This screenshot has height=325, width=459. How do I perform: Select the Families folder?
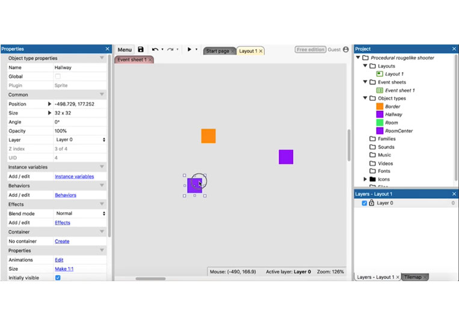point(383,139)
